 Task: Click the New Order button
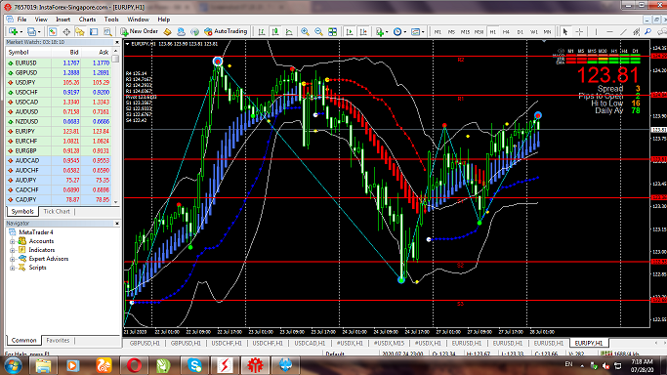point(139,31)
